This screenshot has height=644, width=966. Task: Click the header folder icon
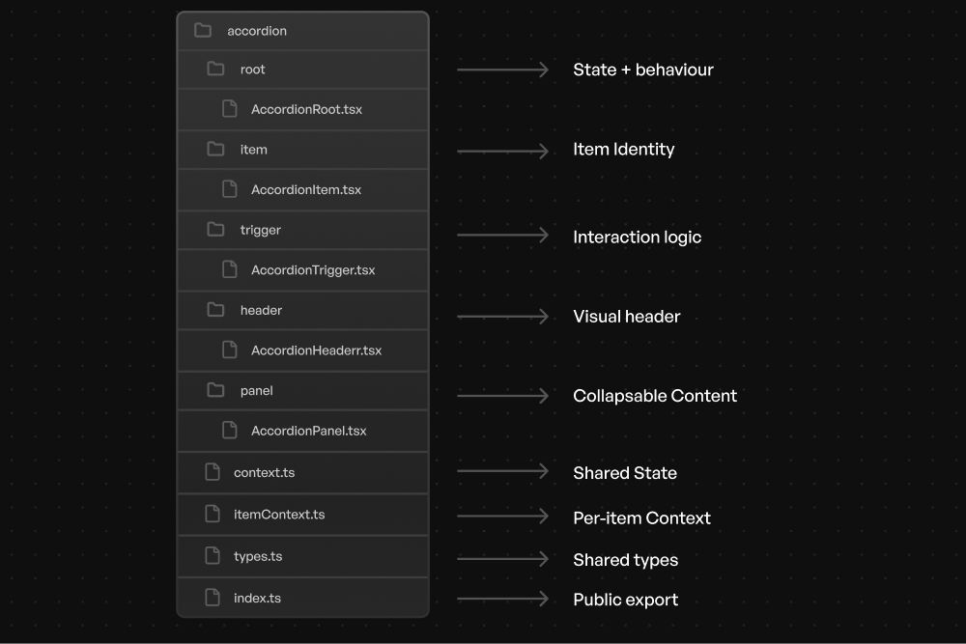tap(215, 310)
